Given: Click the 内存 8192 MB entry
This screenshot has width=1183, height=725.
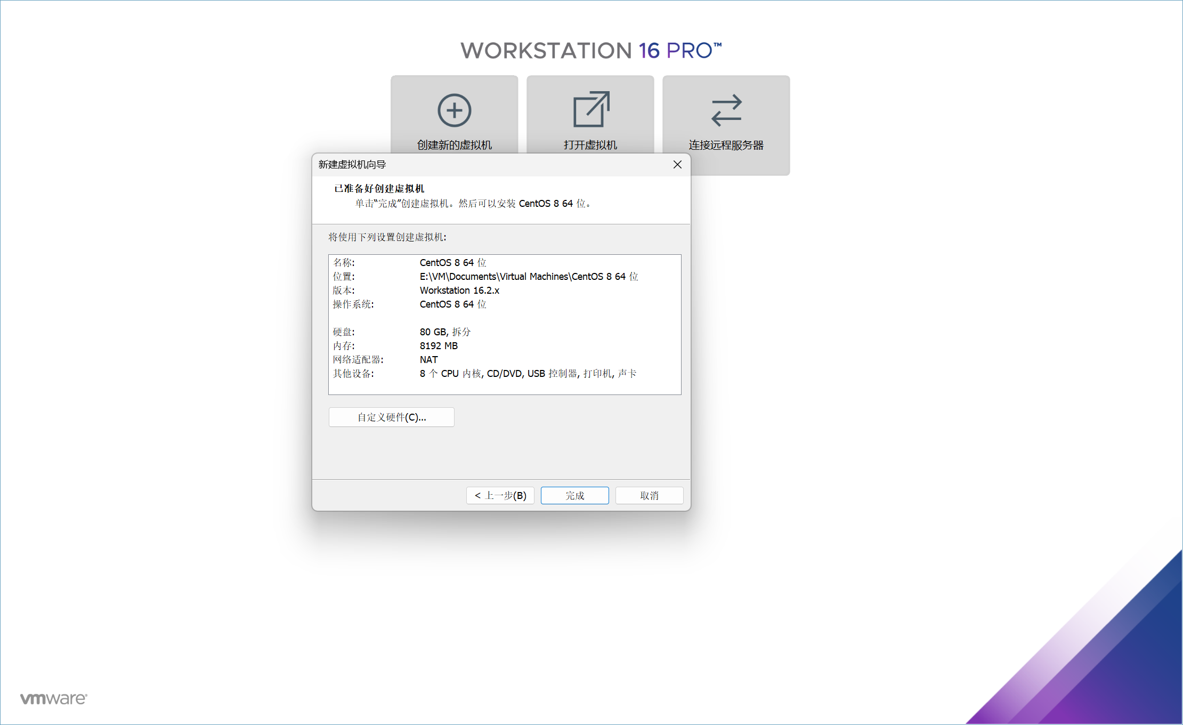Looking at the screenshot, I should coord(438,345).
